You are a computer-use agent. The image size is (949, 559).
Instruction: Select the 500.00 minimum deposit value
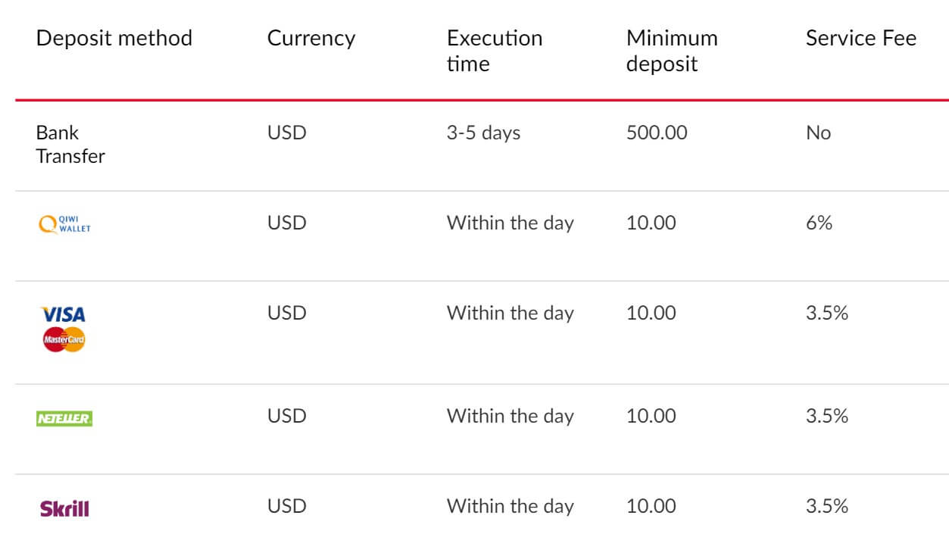657,133
